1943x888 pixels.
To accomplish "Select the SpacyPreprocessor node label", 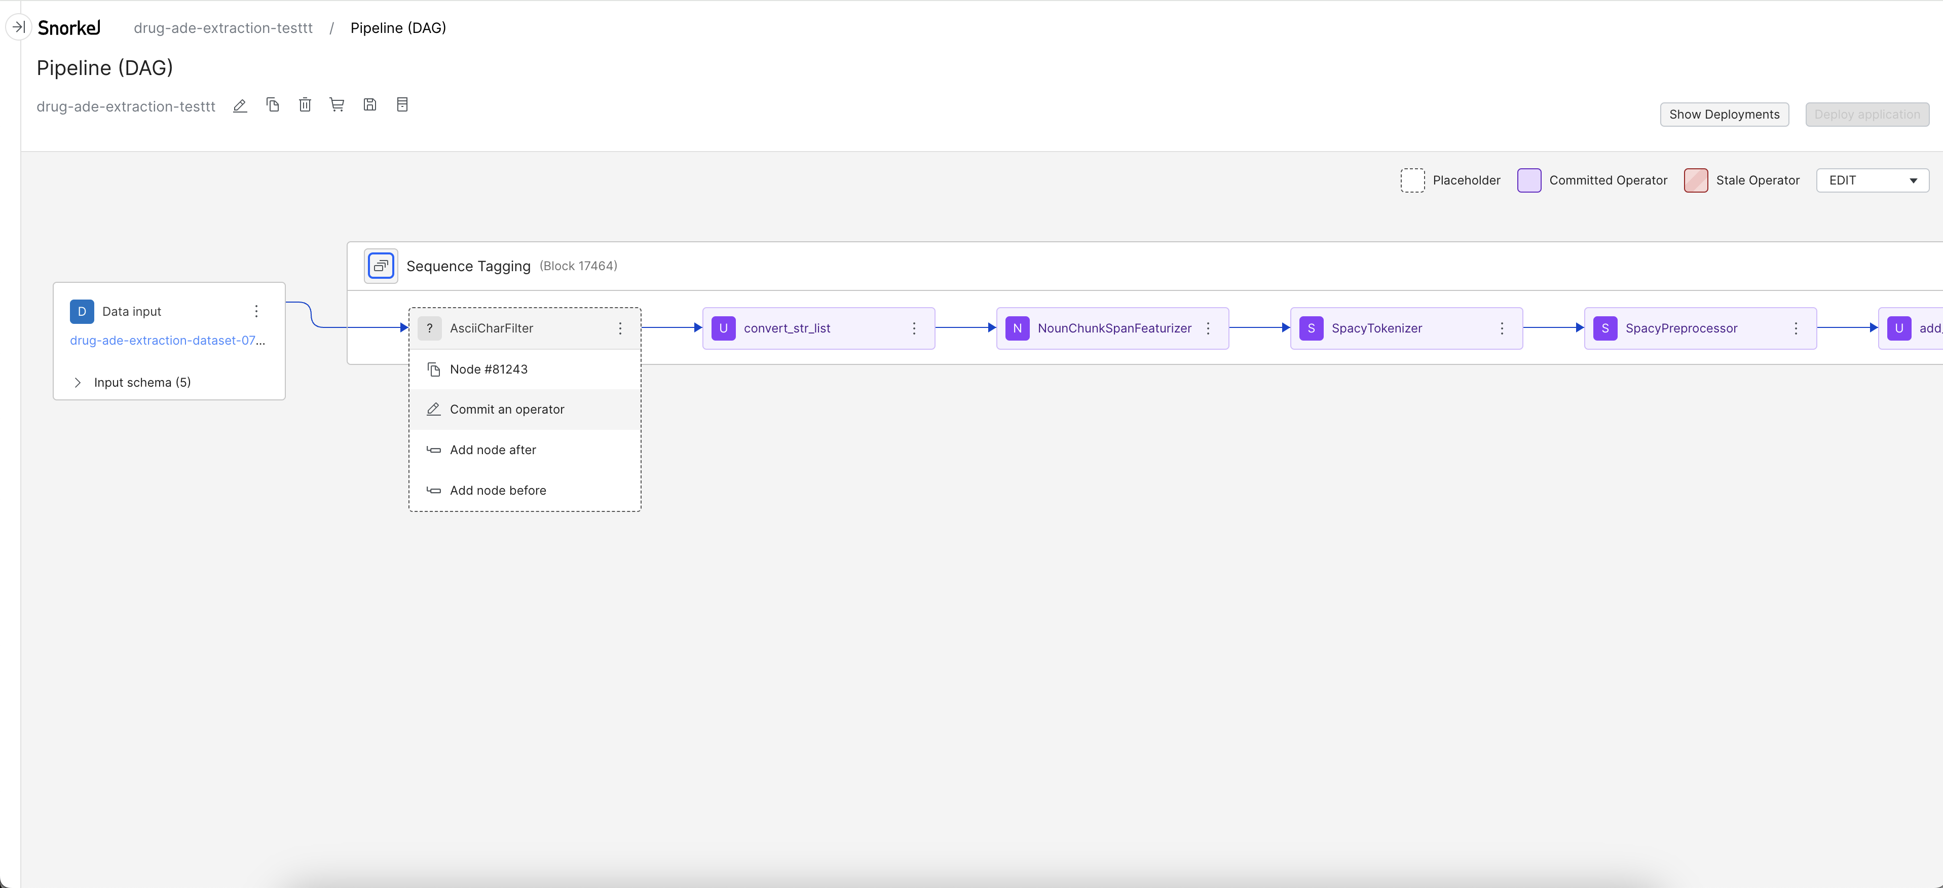I will point(1682,328).
